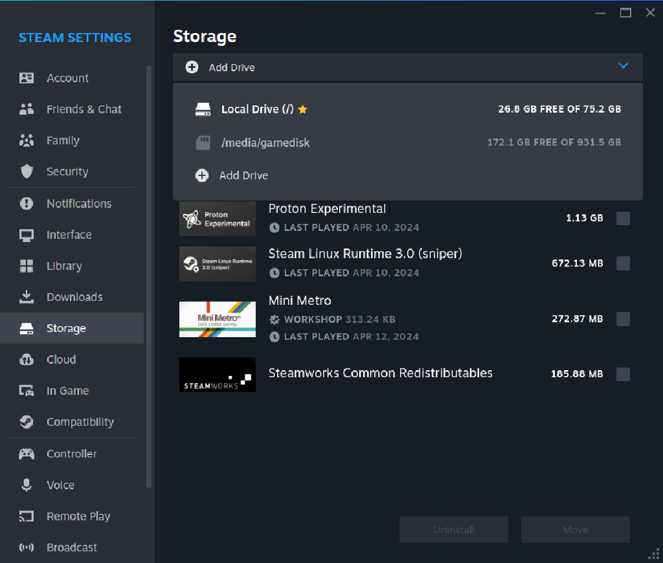Image resolution: width=663 pixels, height=563 pixels.
Task: Select the Compatibility icon in the sidebar
Action: pos(27,422)
